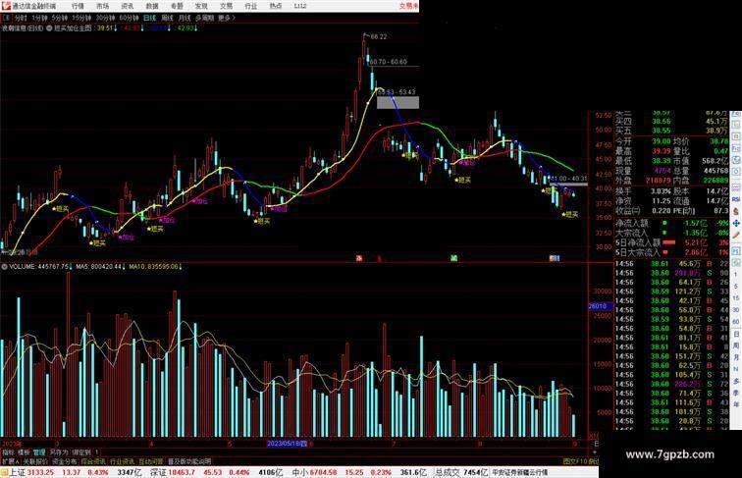Click the 管理 button in bottom toolbar
Image resolution: width=742 pixels, height=478 pixels.
[39, 452]
